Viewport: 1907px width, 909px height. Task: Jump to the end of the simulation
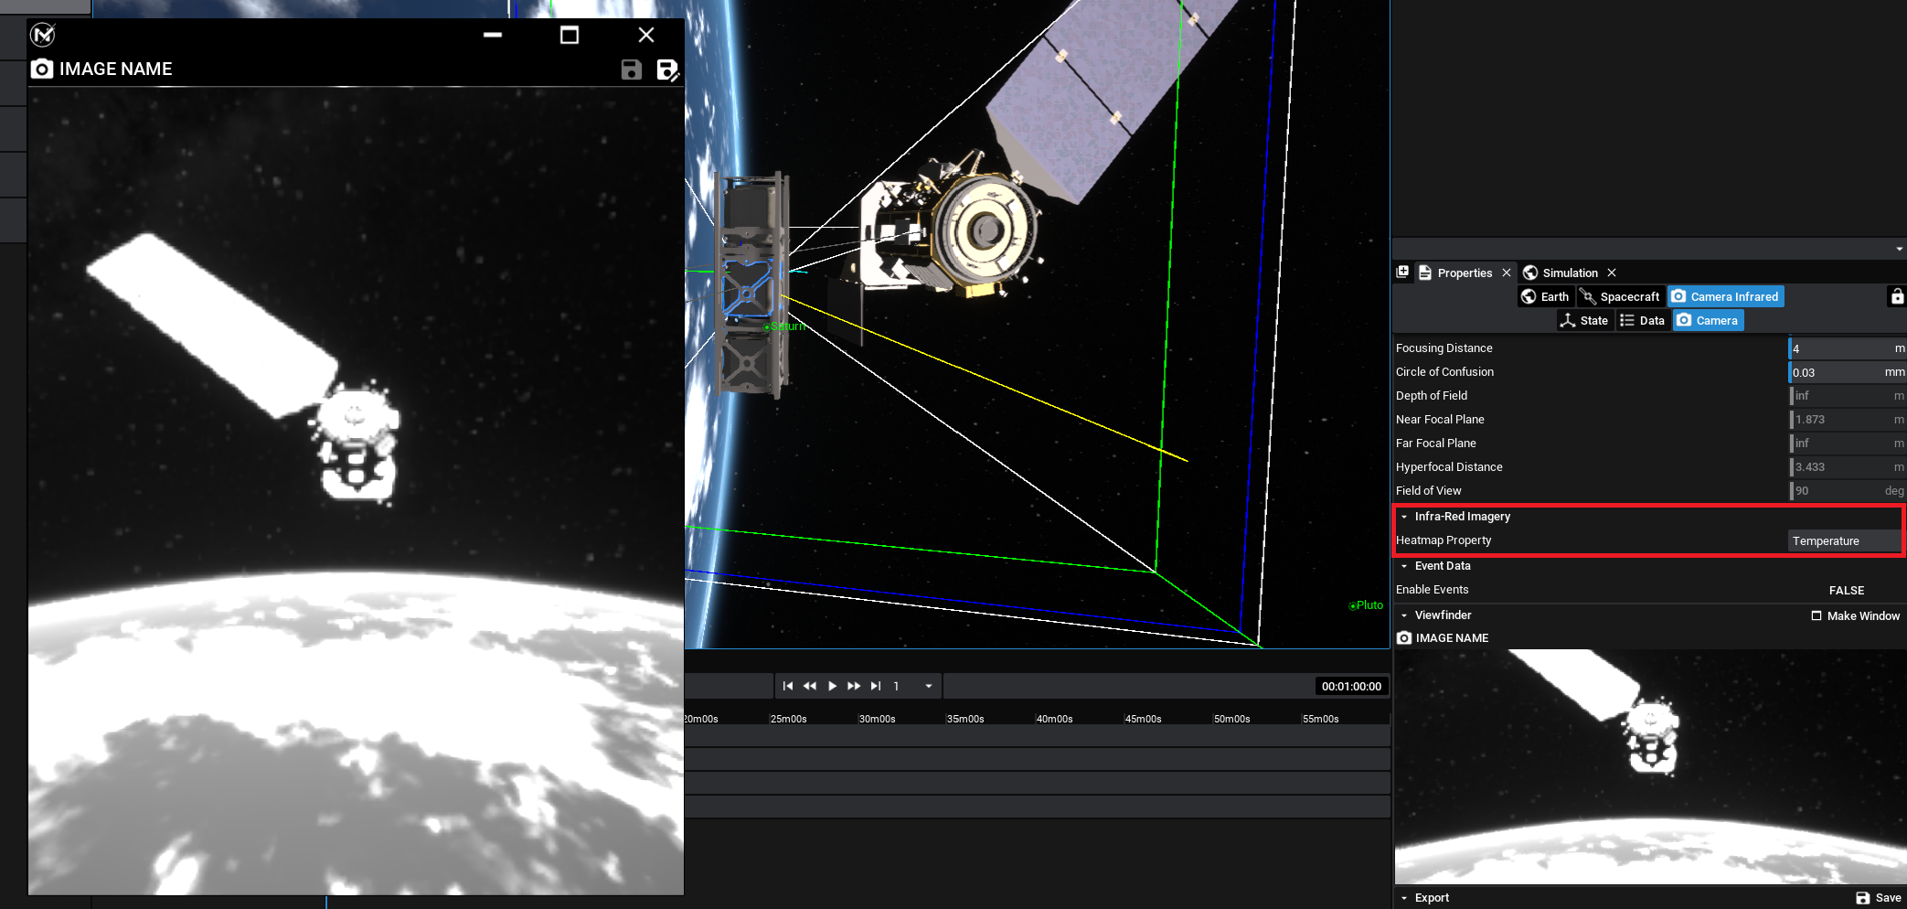pos(876,686)
